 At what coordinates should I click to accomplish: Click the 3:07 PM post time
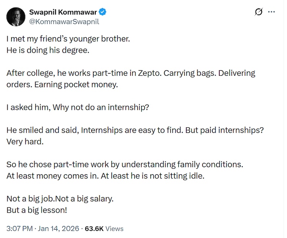coord(19,228)
